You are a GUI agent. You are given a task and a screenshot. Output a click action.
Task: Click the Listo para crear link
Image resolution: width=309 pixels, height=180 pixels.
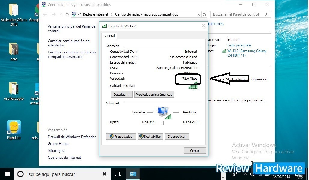[239, 45]
